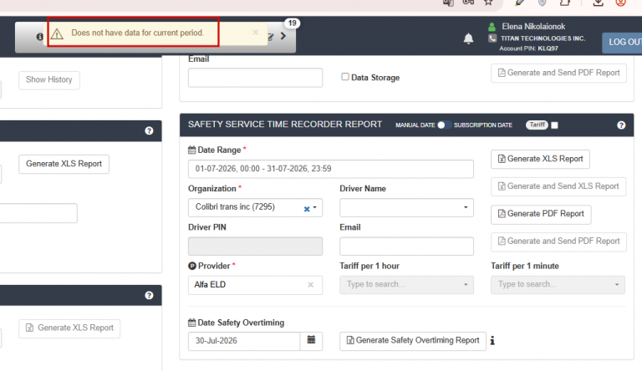Bookmark page with browser star icon

(488, 2)
